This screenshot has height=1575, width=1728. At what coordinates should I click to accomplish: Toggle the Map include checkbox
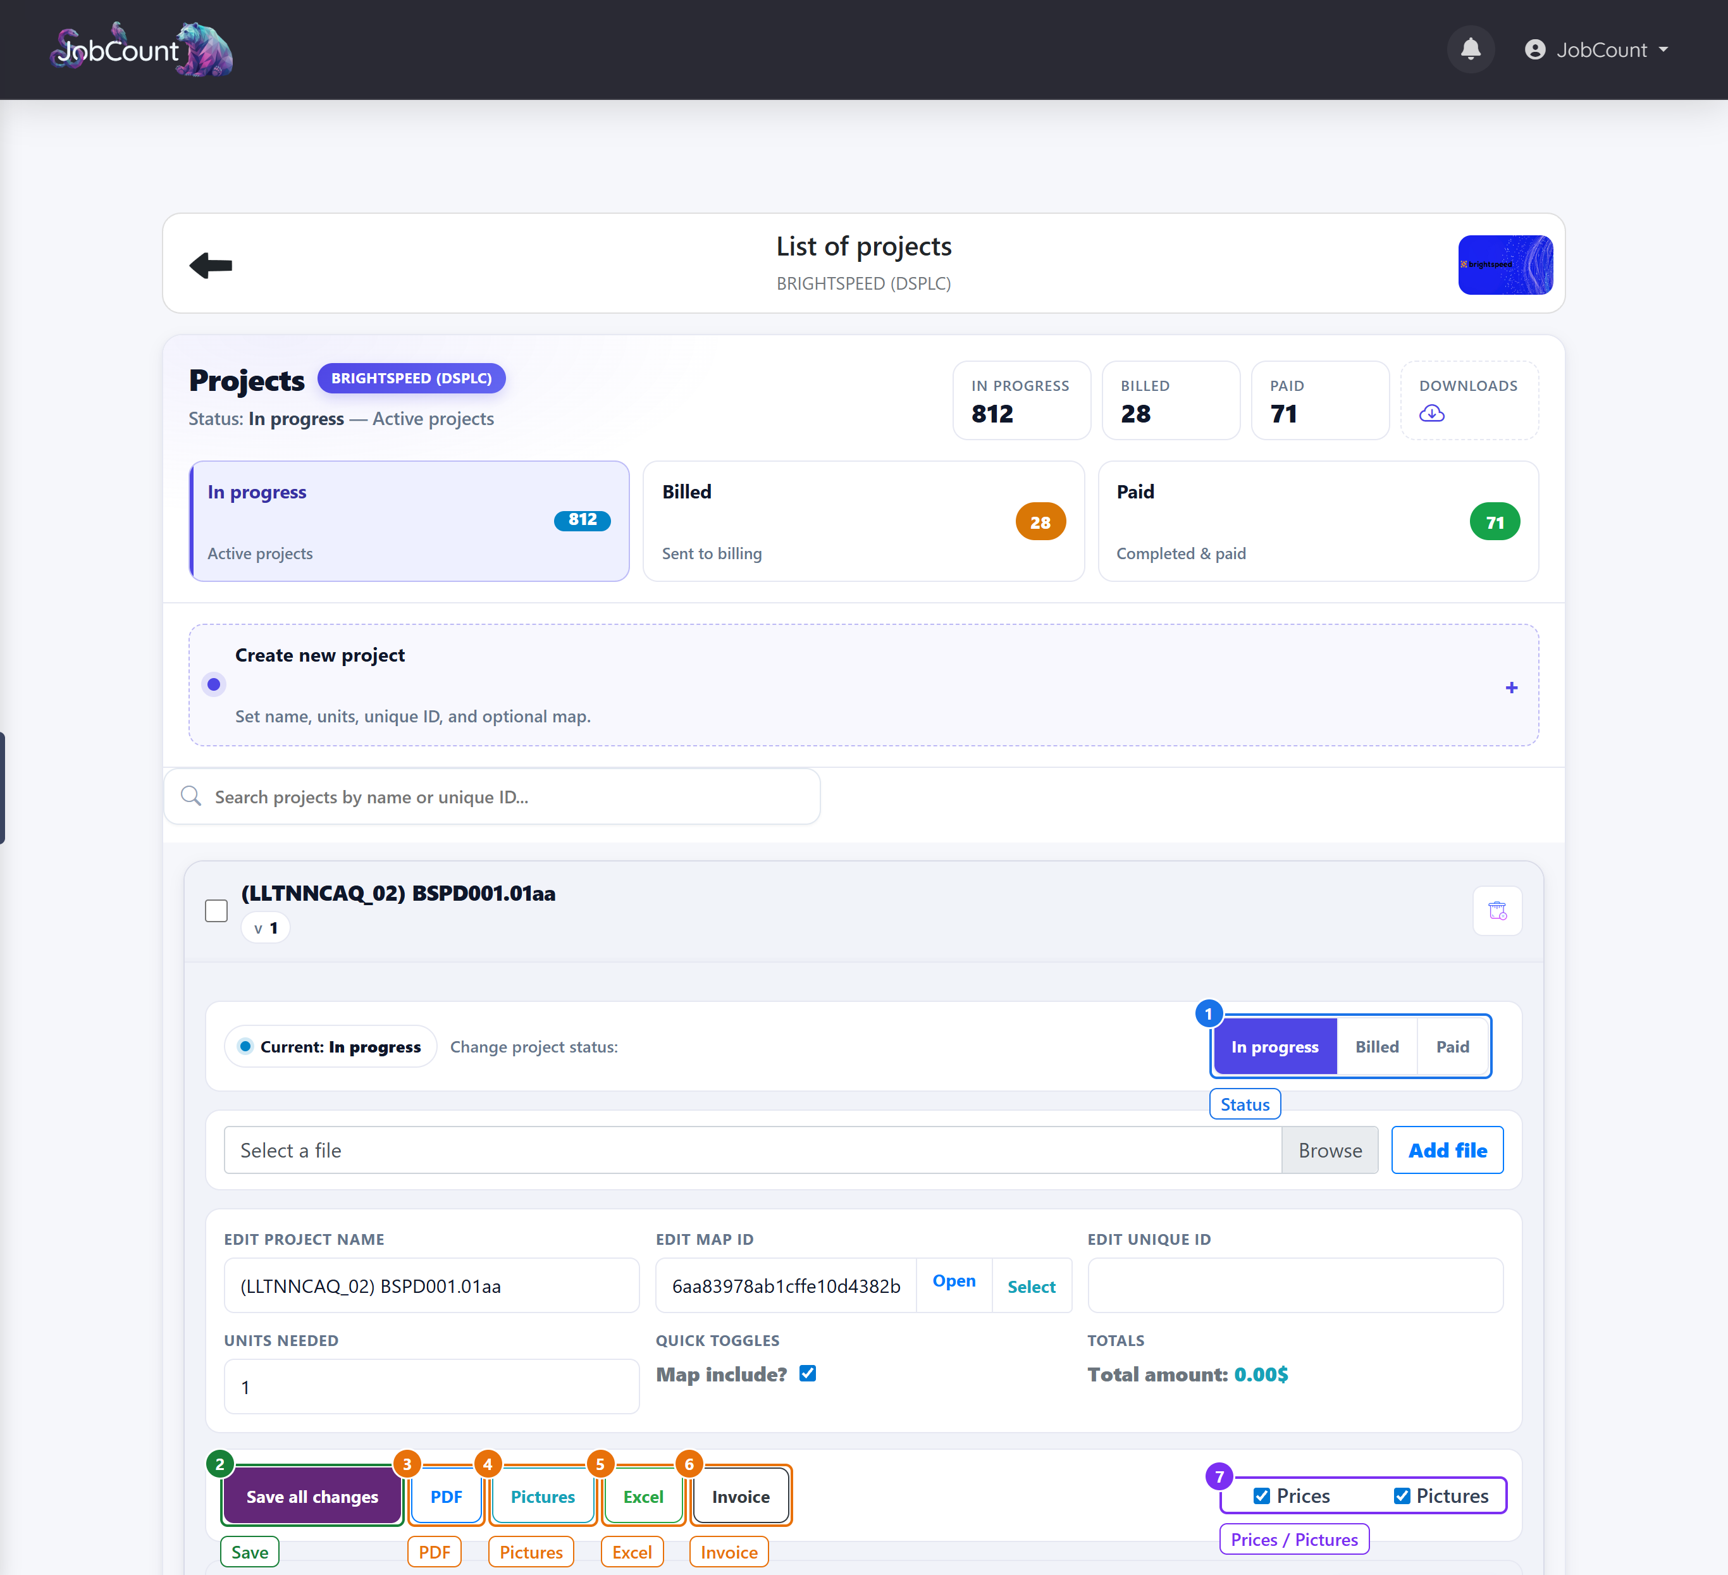[808, 1373]
